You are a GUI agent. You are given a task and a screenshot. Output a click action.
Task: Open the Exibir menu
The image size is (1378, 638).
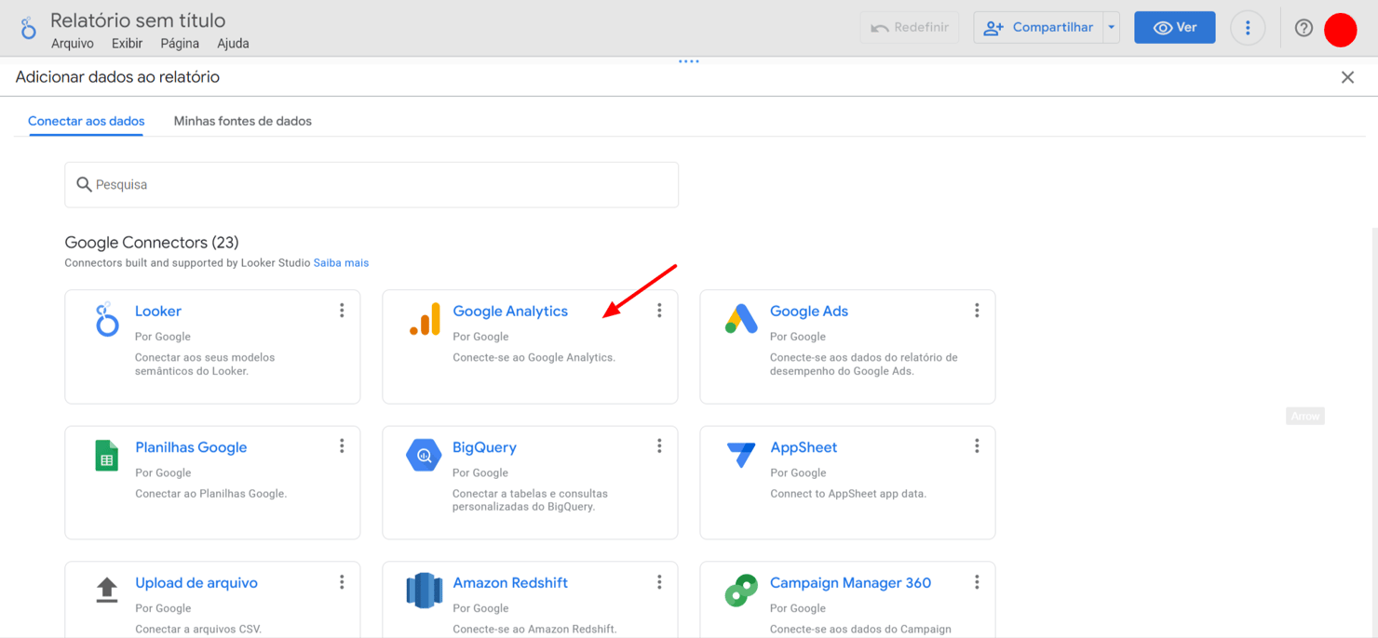(x=127, y=44)
